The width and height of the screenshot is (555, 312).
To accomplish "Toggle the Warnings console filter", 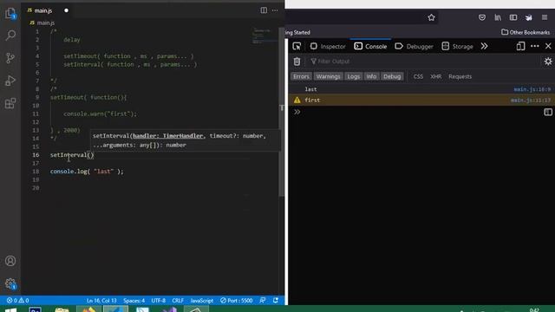I will pyautogui.click(x=328, y=76).
